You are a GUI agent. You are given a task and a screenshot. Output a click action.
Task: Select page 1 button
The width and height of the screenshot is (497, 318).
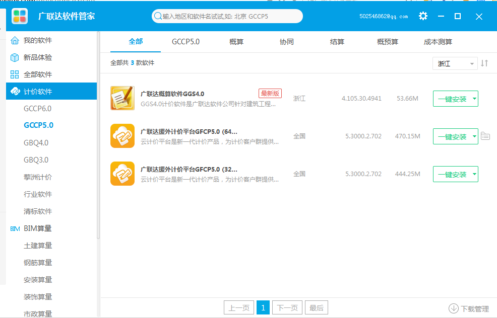[x=263, y=307]
